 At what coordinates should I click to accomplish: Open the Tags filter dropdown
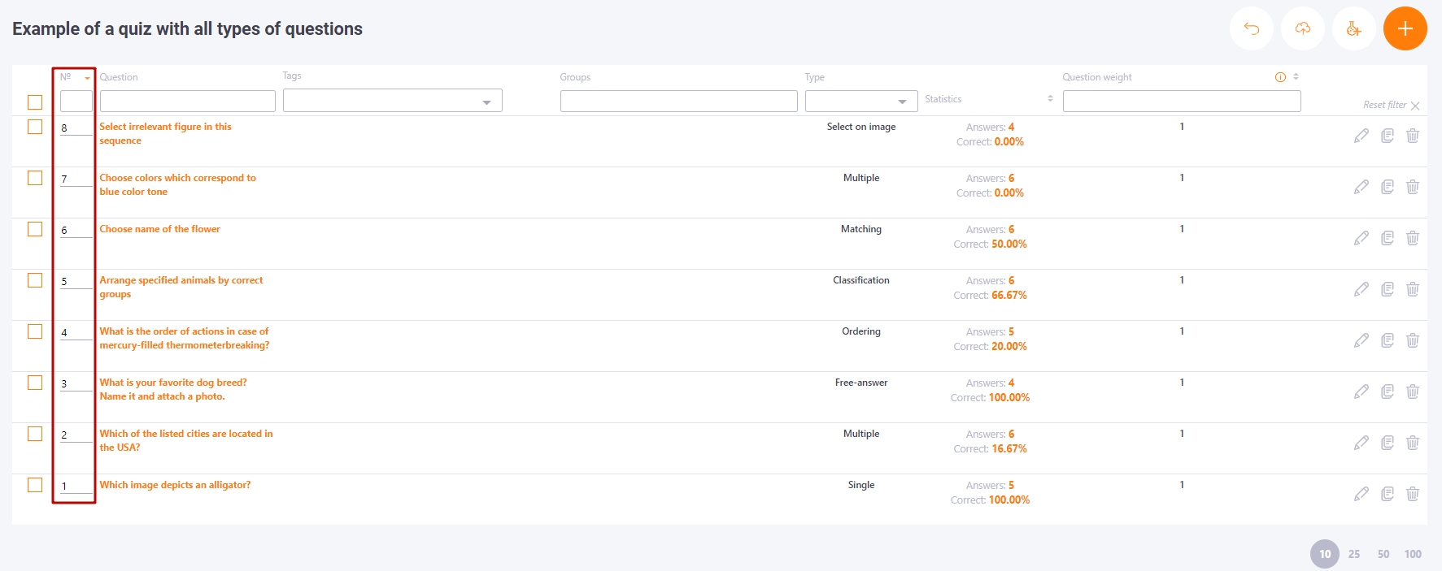pyautogui.click(x=392, y=101)
